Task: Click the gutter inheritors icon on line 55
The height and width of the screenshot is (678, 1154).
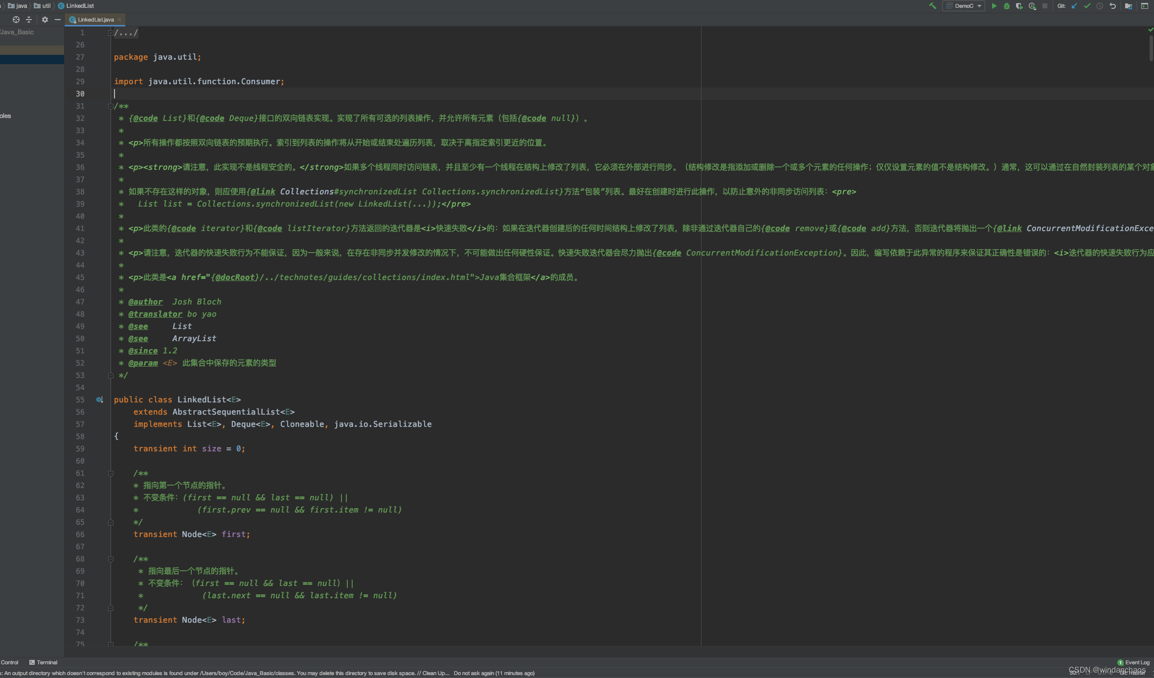Action: pos(100,400)
